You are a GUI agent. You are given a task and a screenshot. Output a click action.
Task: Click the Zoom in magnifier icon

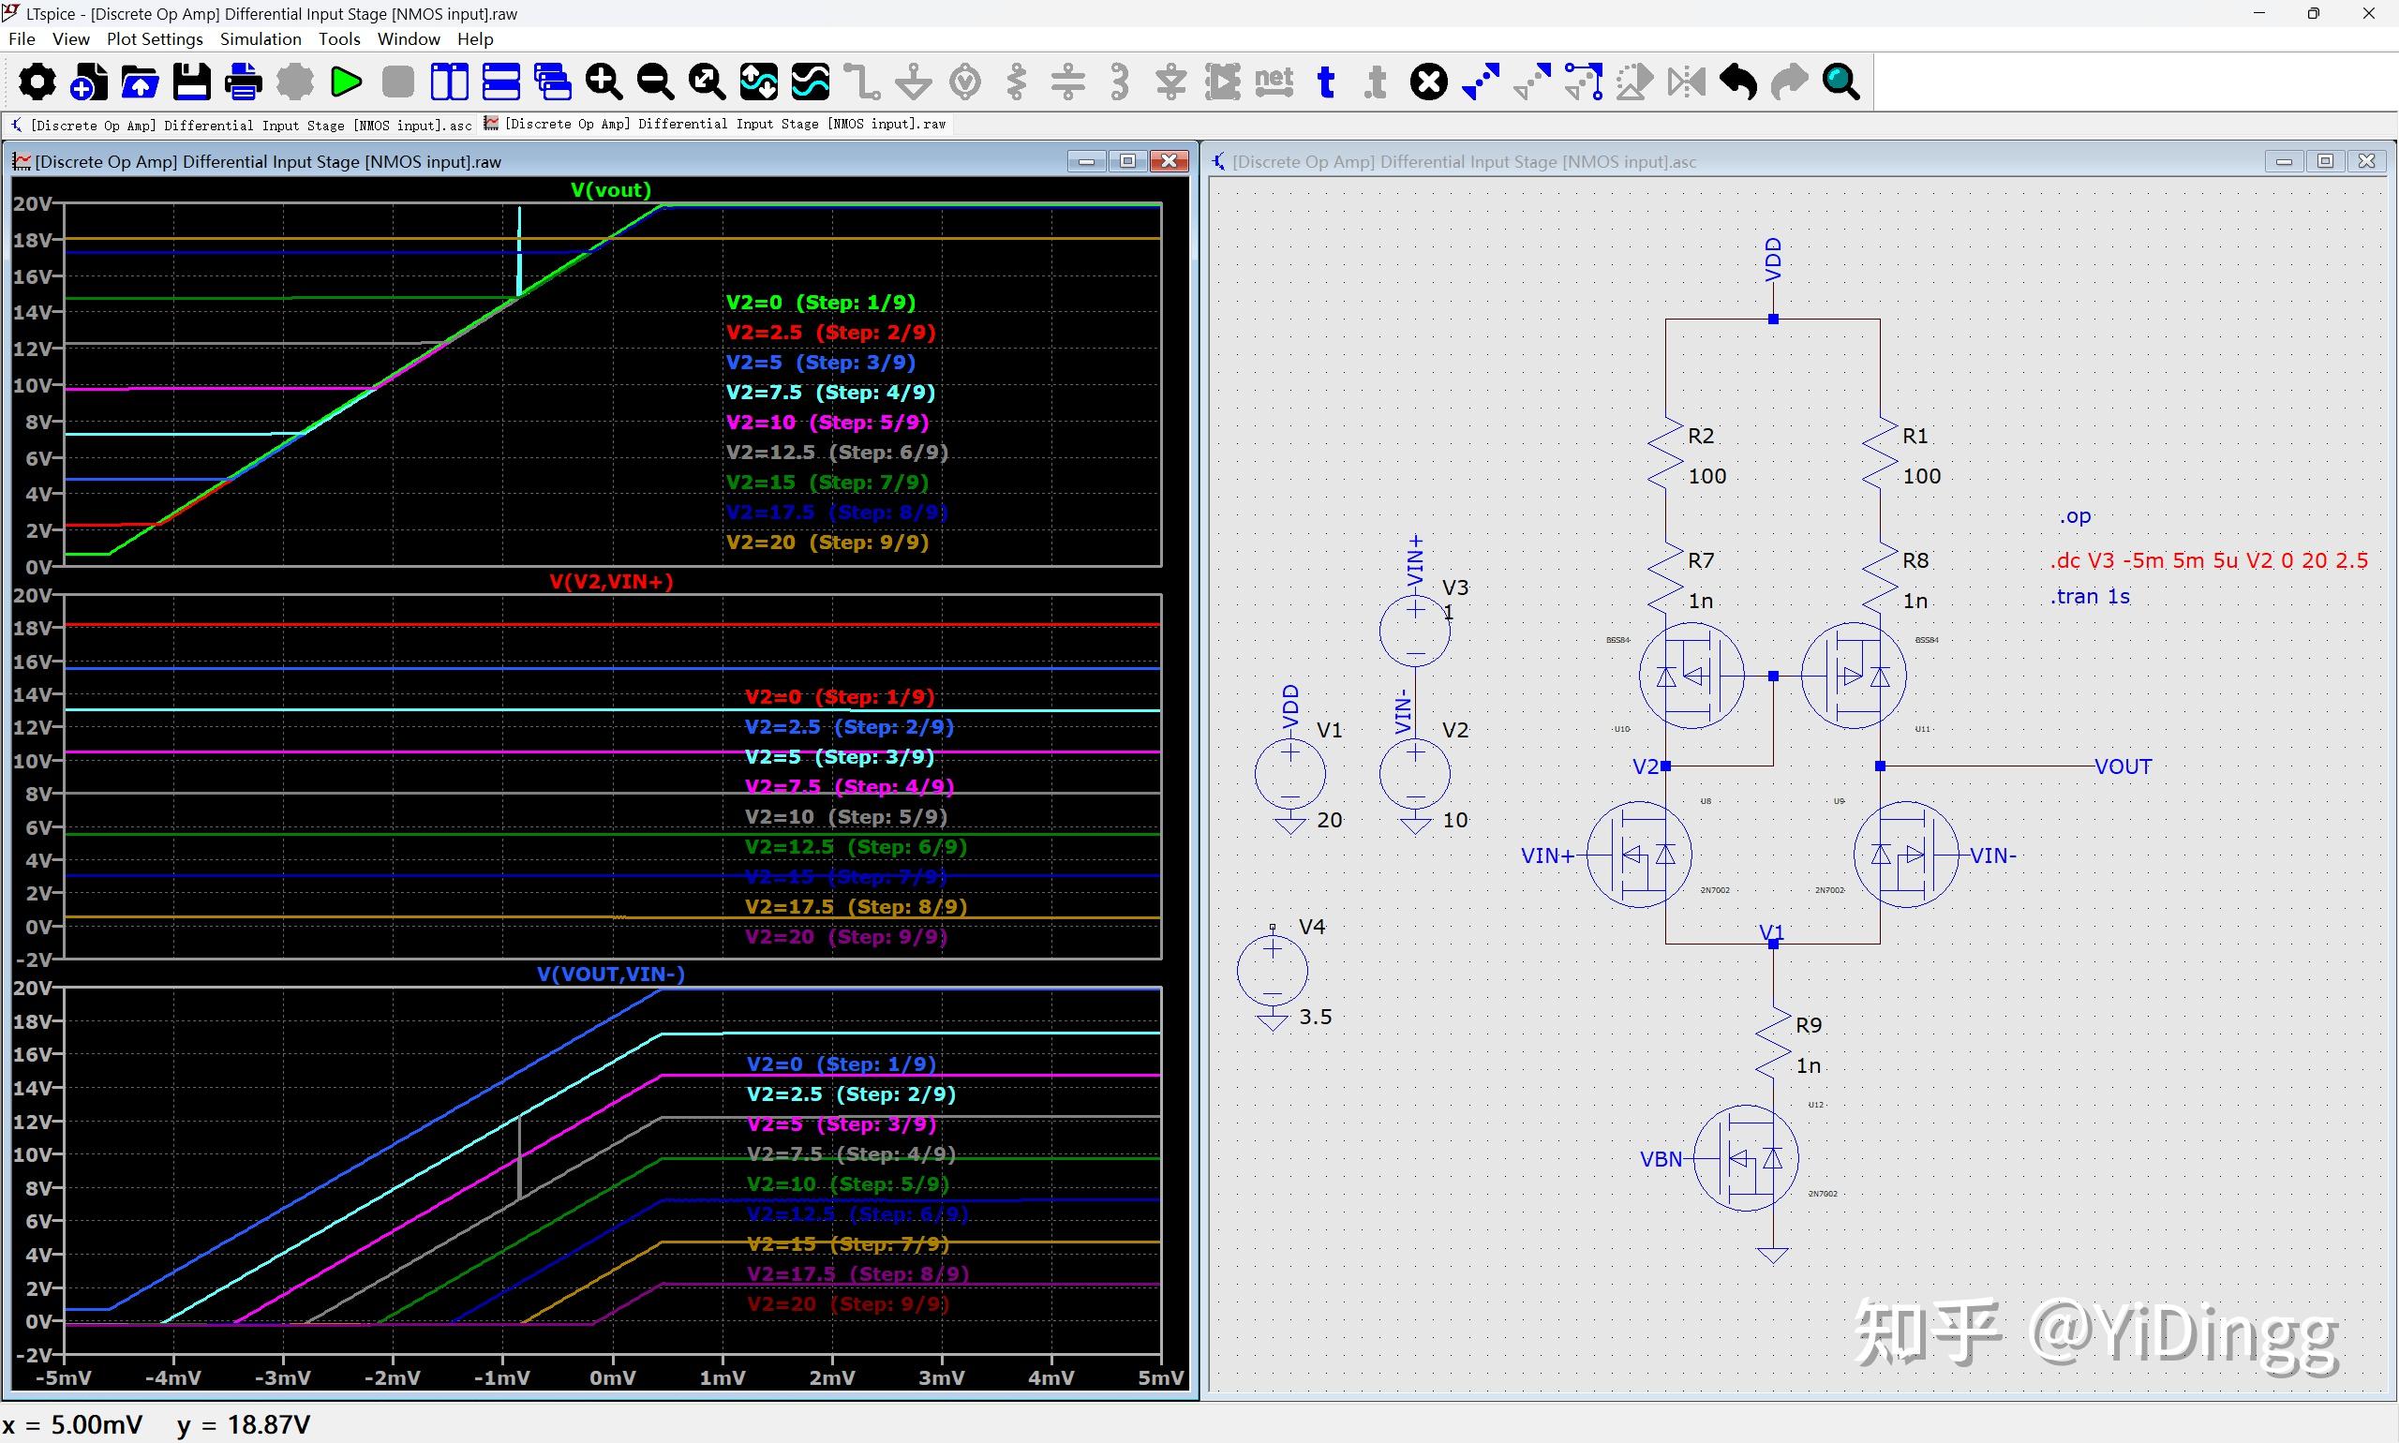click(603, 82)
